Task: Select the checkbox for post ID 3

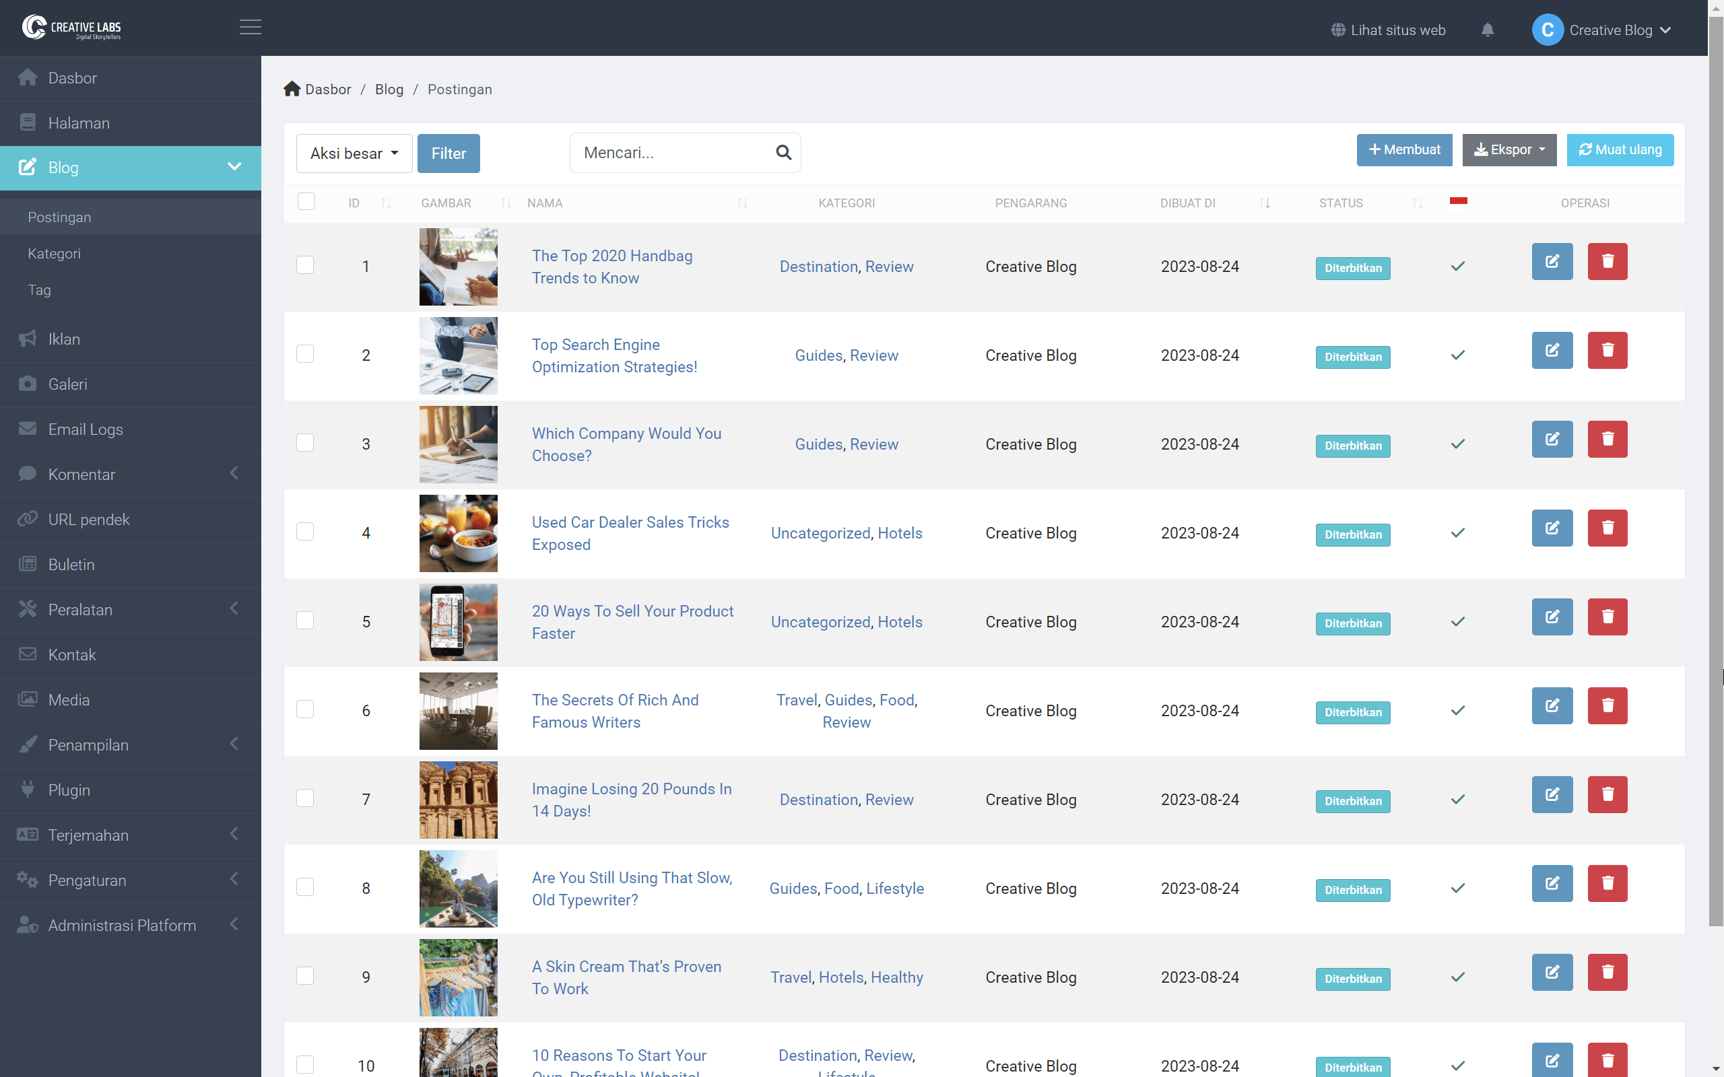Action: point(305,442)
